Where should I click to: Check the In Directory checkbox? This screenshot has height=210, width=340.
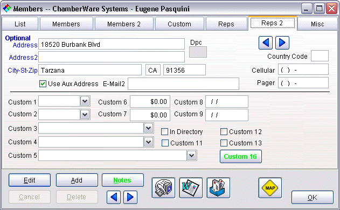pyautogui.click(x=164, y=131)
